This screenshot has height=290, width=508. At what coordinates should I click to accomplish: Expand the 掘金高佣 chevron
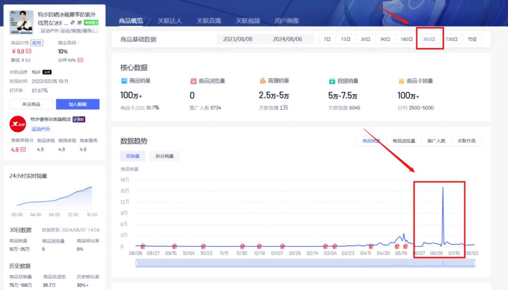coord(79,43)
